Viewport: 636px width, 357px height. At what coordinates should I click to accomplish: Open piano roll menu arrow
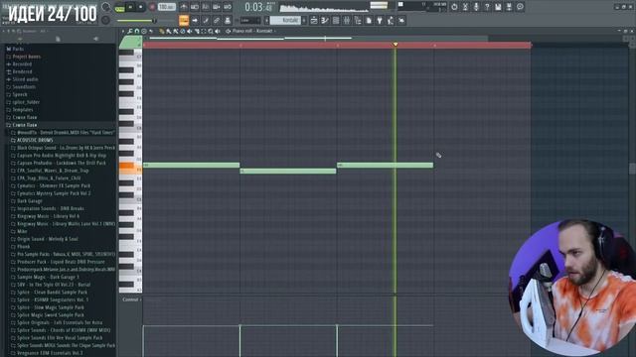coord(123,31)
